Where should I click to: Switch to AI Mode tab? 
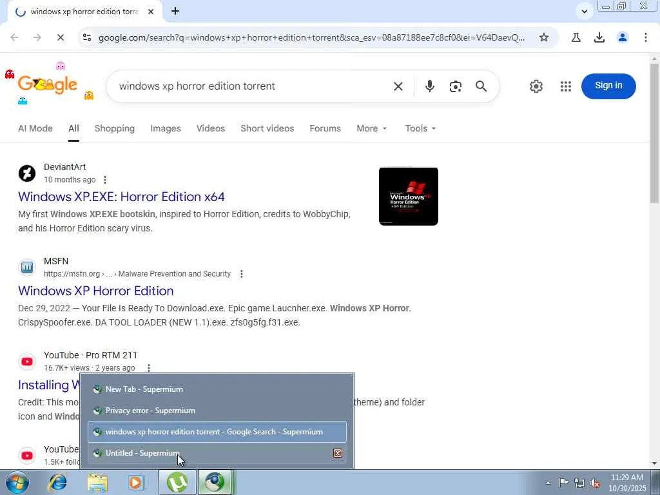tap(35, 128)
